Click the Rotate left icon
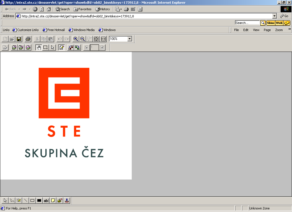The image size is (292, 212). click(x=71, y=48)
